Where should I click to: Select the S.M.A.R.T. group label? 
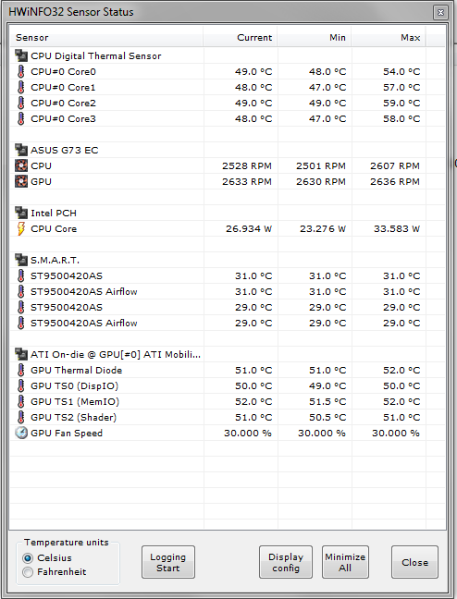point(56,260)
